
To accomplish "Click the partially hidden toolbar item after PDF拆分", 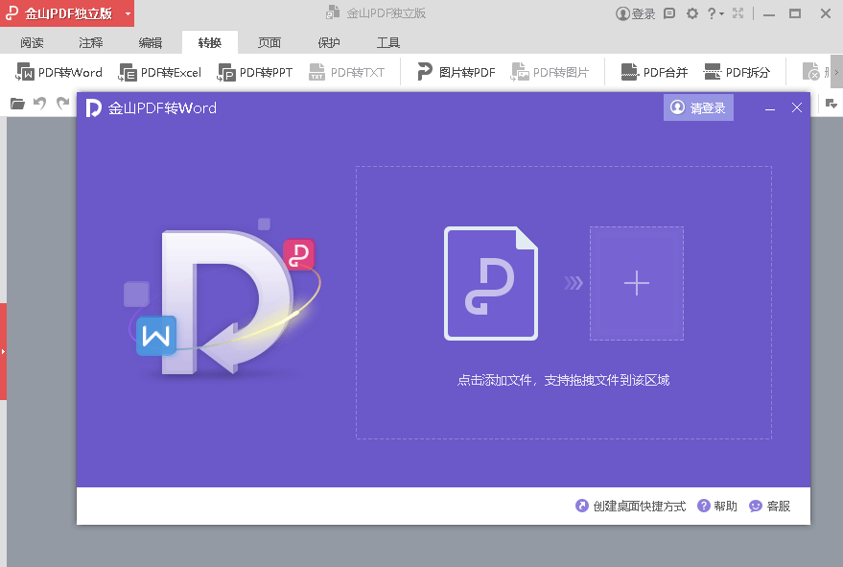I will (815, 72).
